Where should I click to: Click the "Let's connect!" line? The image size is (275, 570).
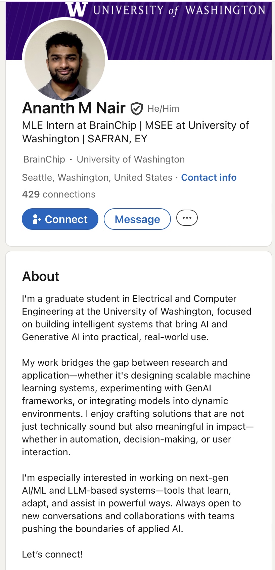52,554
